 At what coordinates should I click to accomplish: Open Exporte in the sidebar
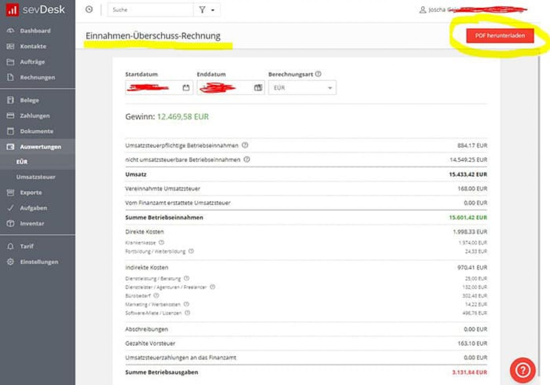pyautogui.click(x=31, y=192)
